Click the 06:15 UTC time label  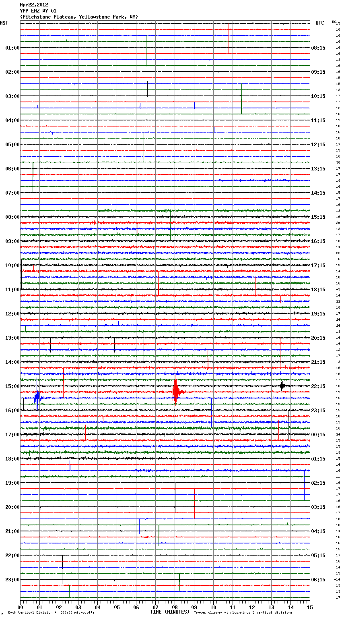(x=318, y=580)
